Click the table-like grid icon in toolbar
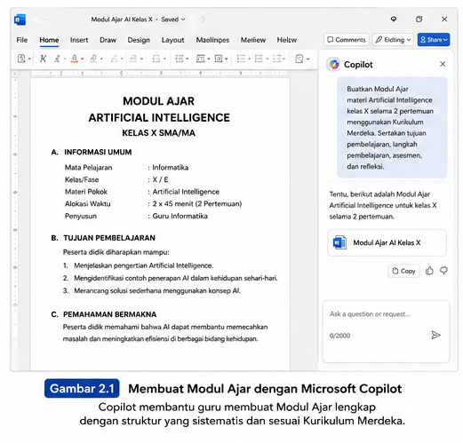Screen dimensions: 463x443 [201, 59]
